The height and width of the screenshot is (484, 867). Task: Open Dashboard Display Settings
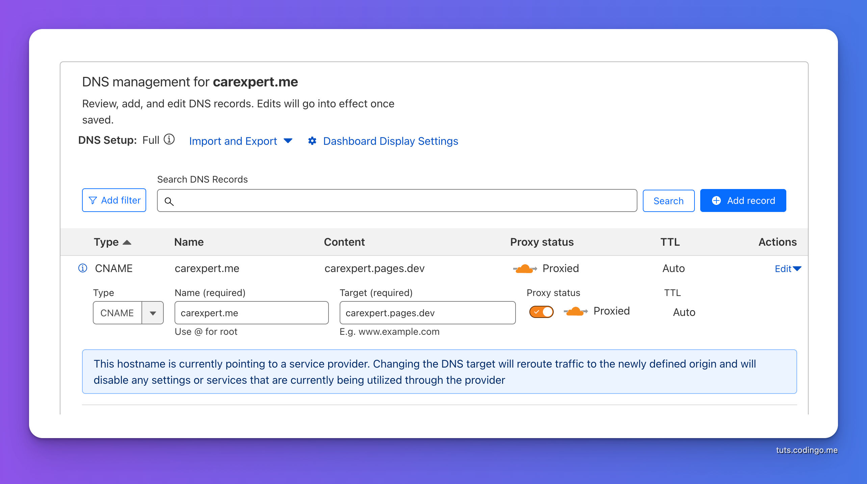[390, 141]
